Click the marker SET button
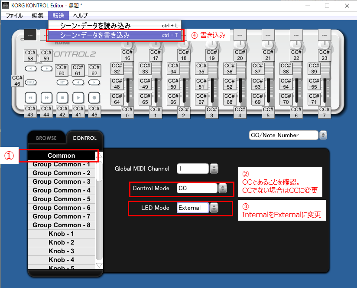357x288 pixels. [62, 82]
